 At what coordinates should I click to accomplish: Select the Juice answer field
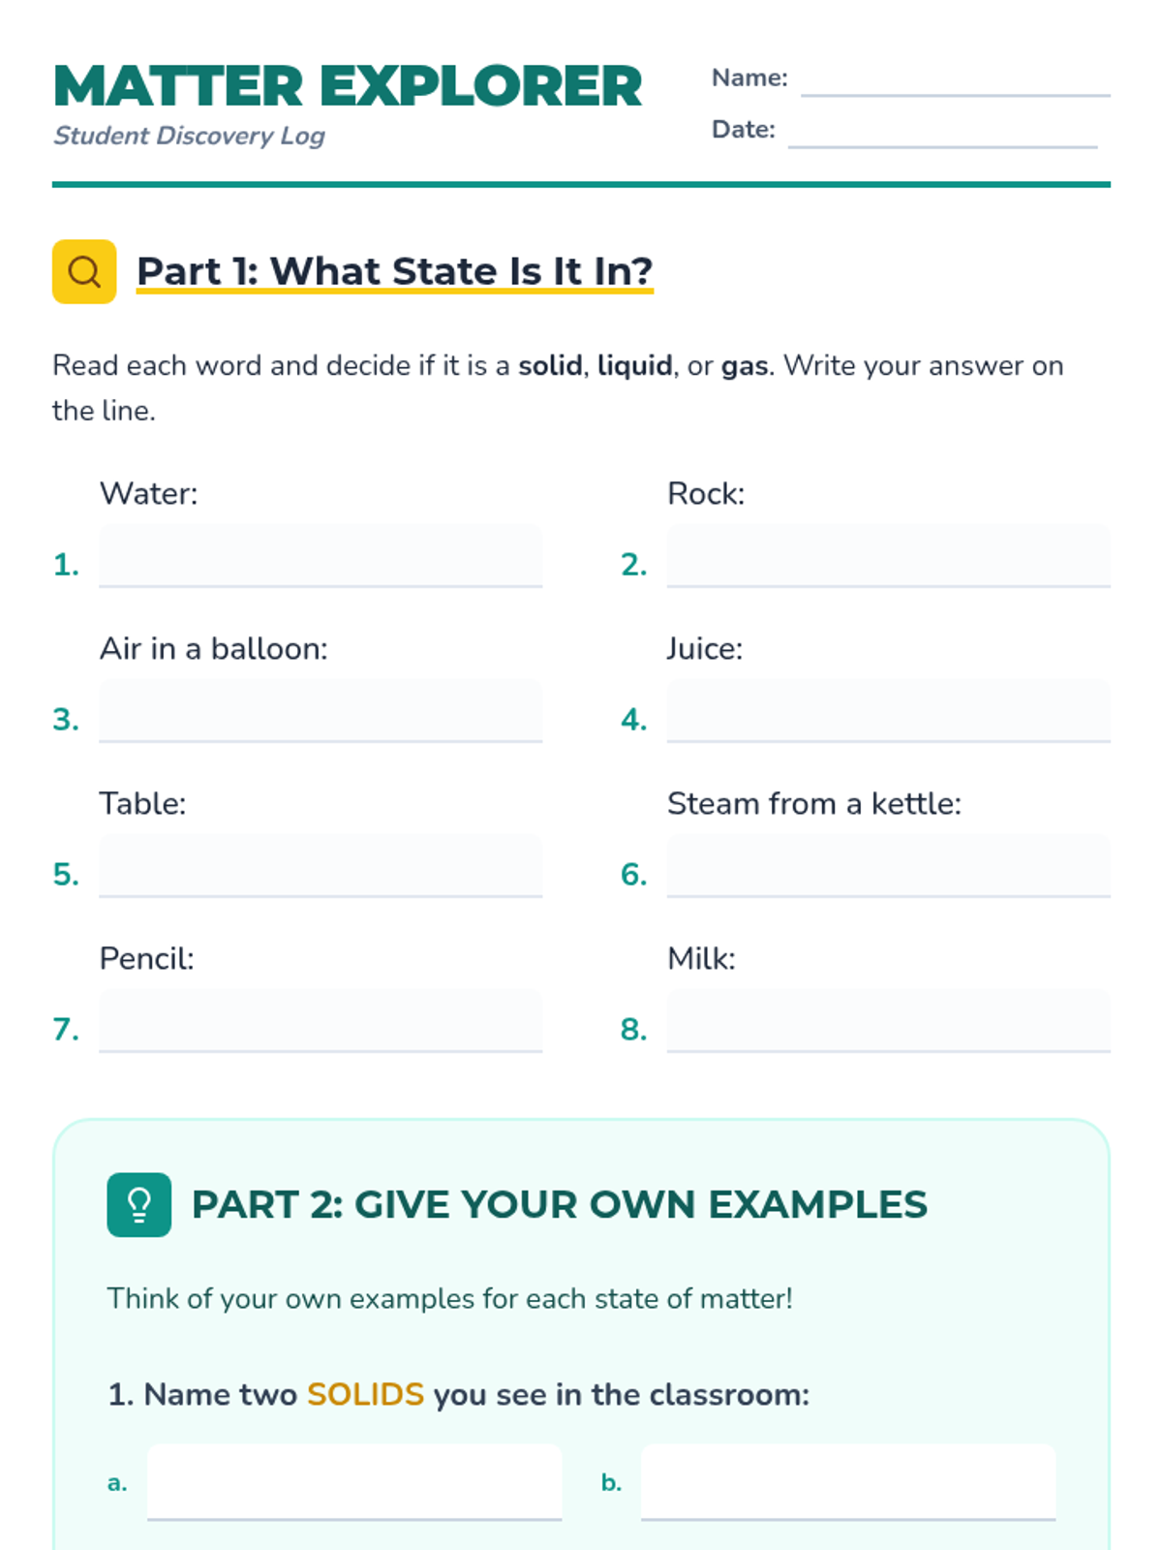[x=887, y=711]
